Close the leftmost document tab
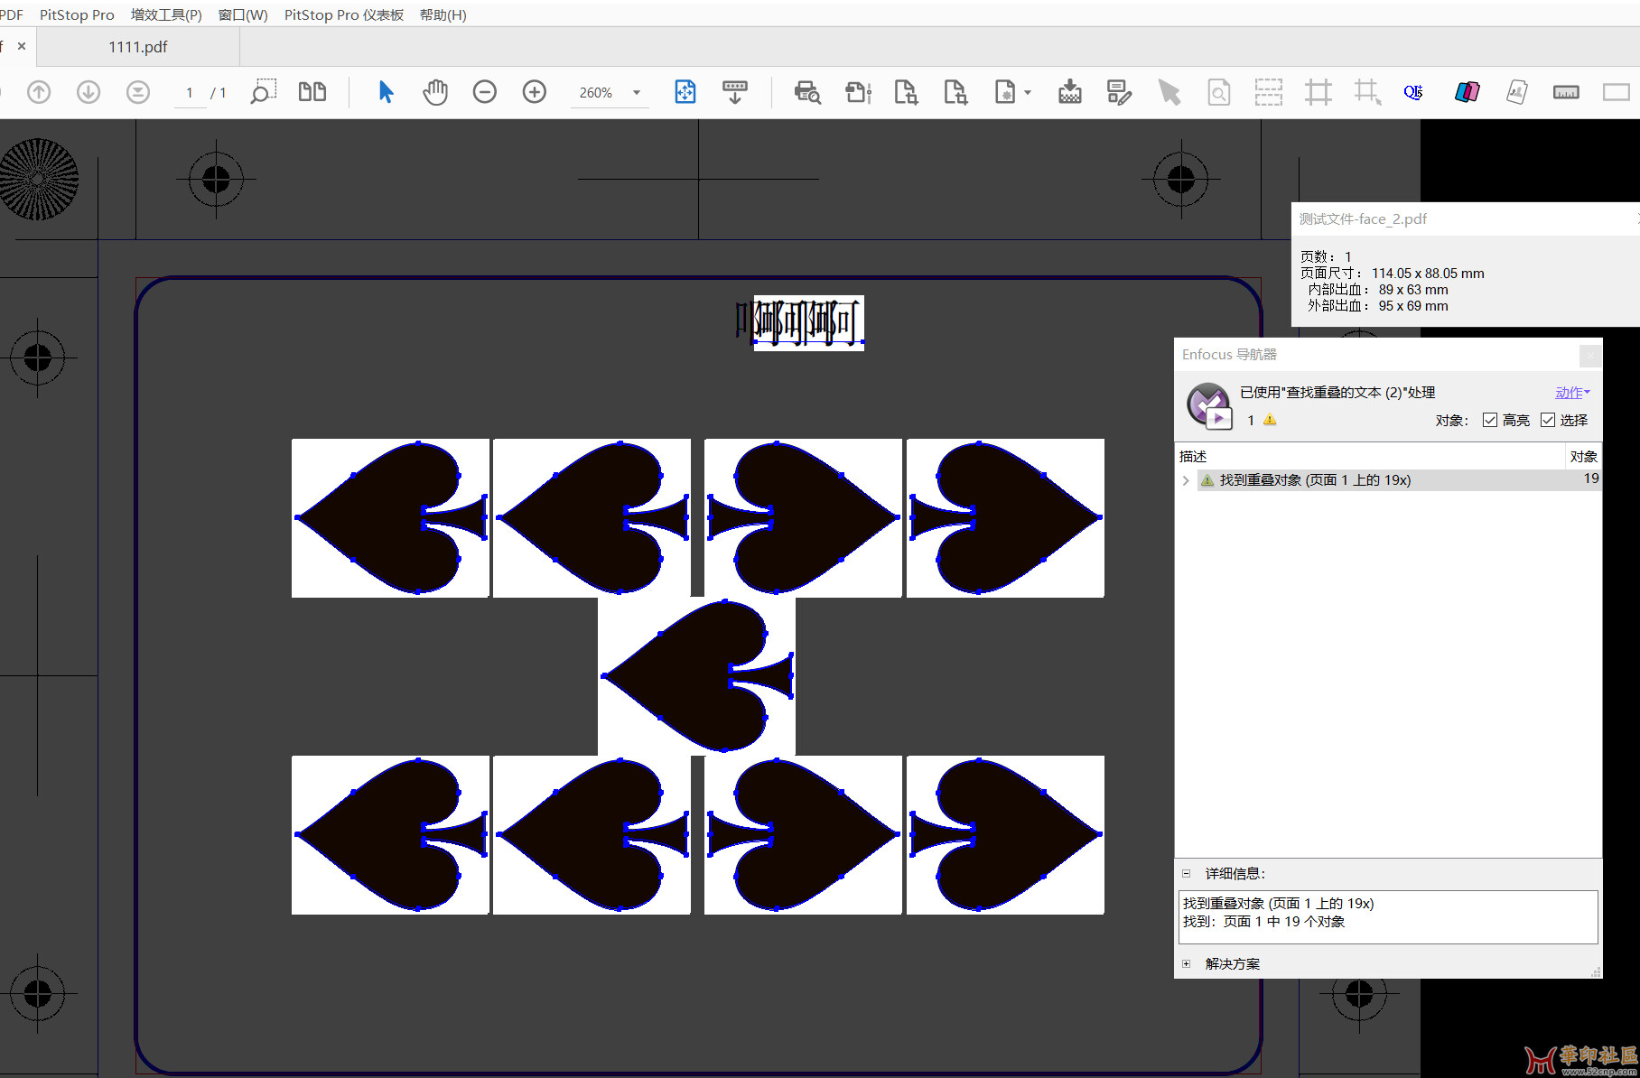 click(x=22, y=46)
